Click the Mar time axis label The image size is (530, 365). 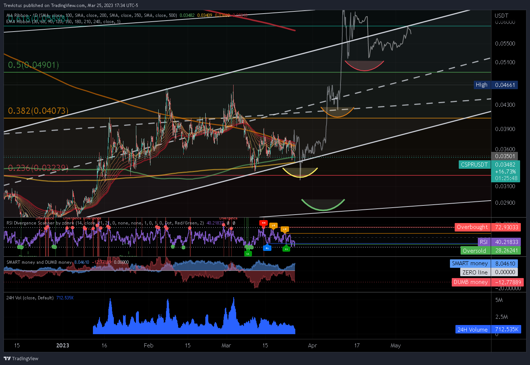pos(226,345)
